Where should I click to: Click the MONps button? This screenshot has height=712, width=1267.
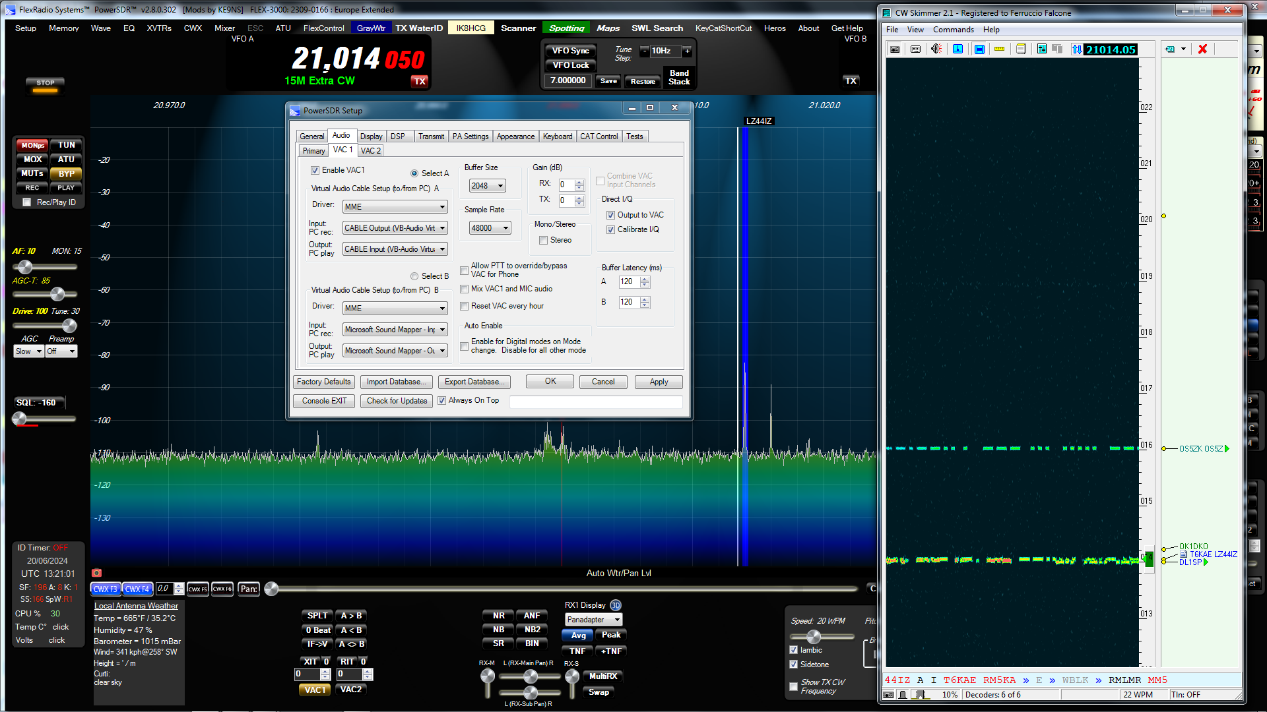[x=32, y=145]
